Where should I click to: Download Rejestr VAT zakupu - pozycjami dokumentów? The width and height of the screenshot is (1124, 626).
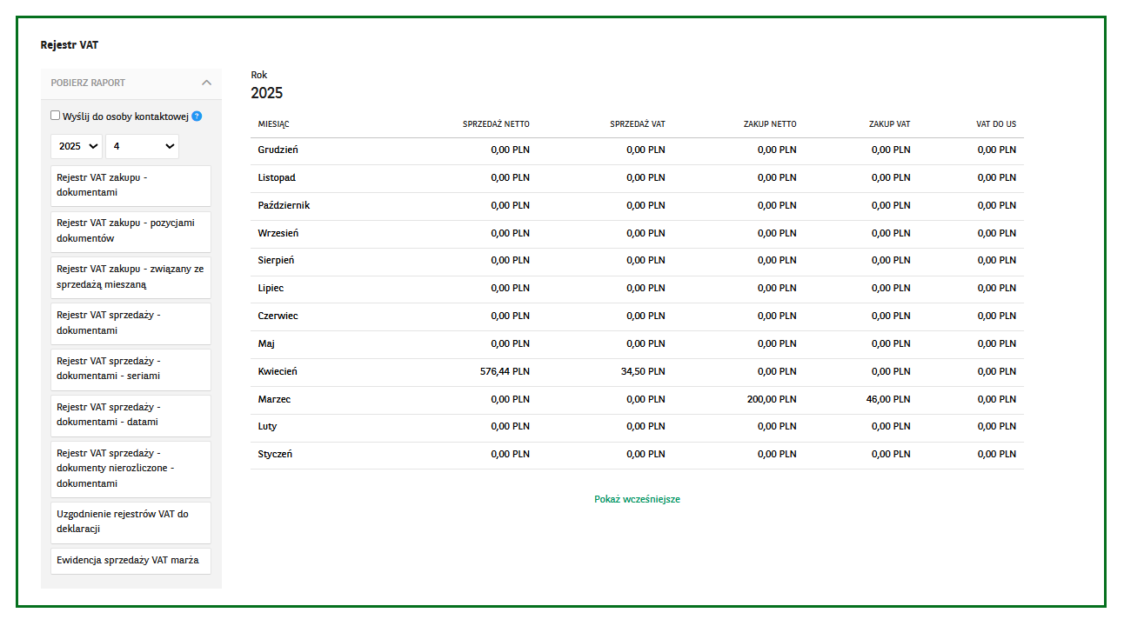[131, 230]
